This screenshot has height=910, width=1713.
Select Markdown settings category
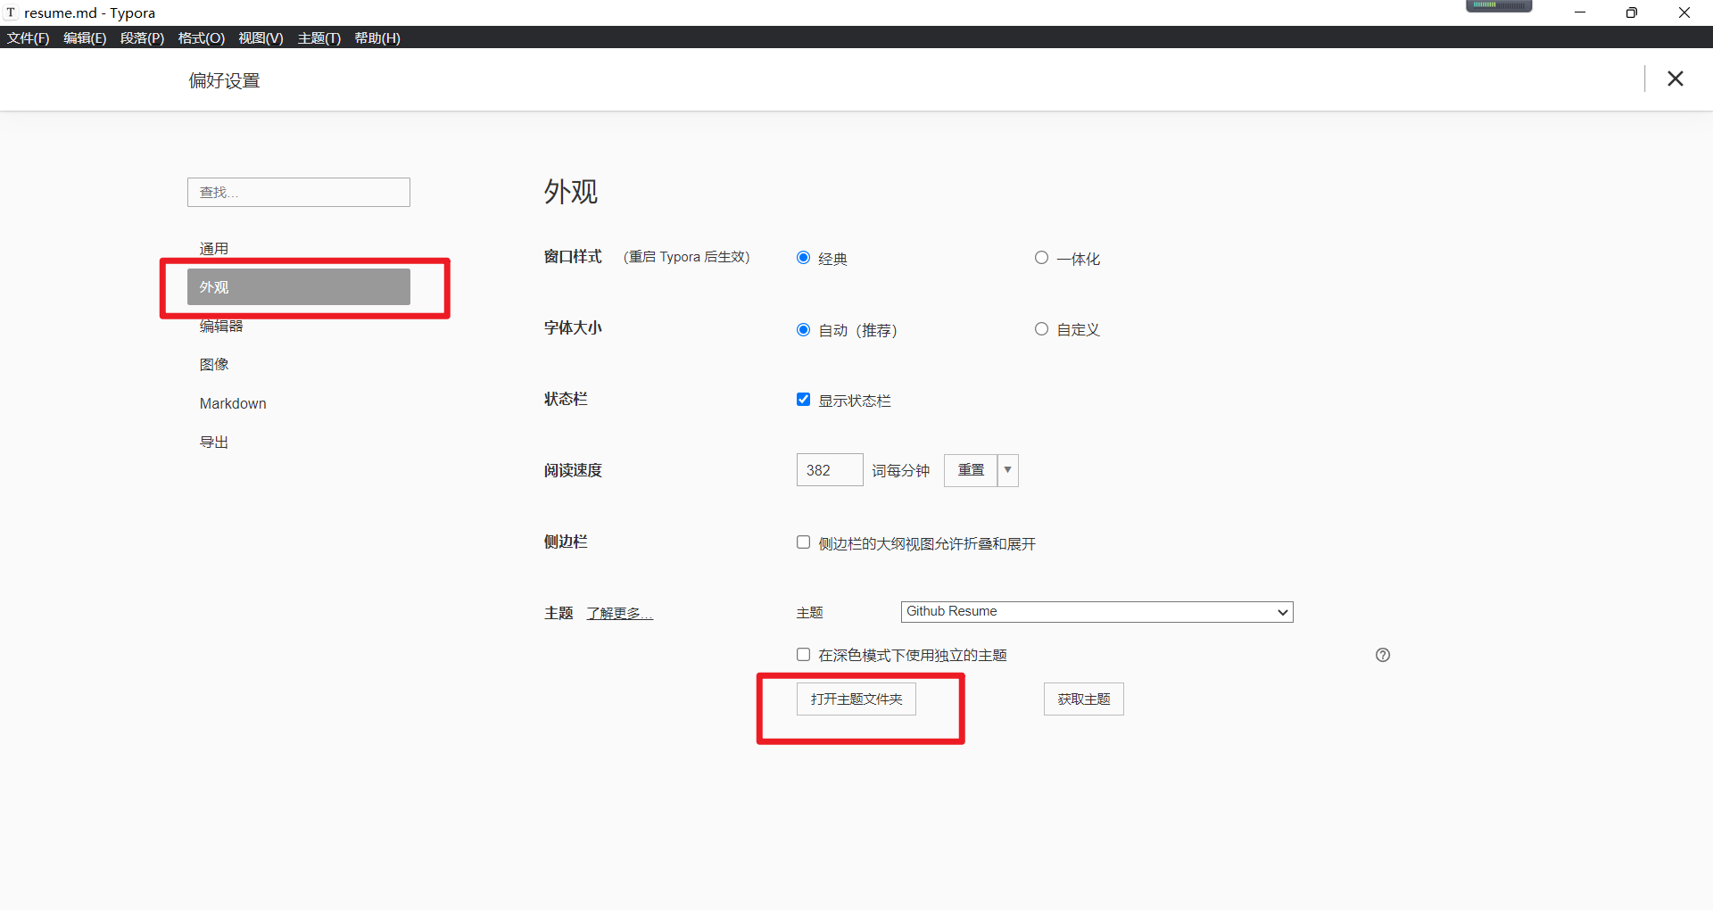click(299, 403)
